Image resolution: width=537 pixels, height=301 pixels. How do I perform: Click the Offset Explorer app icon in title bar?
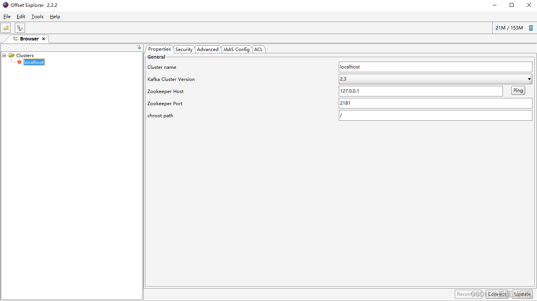(x=5, y=5)
